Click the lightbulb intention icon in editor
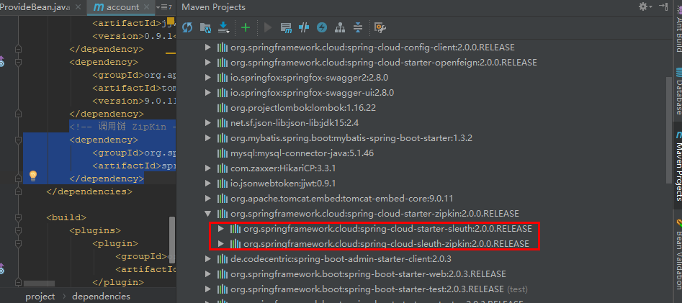Image resolution: width=682 pixels, height=303 pixels. pos(33,176)
